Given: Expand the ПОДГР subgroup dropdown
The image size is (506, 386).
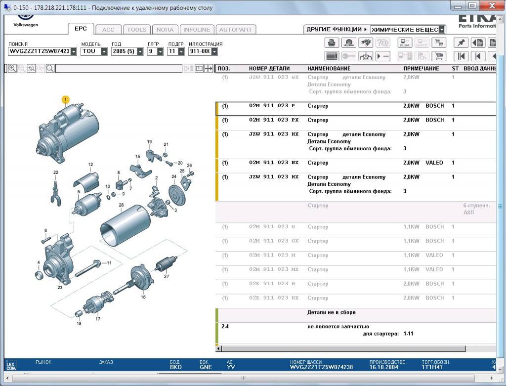Looking at the screenshot, I should click(181, 51).
